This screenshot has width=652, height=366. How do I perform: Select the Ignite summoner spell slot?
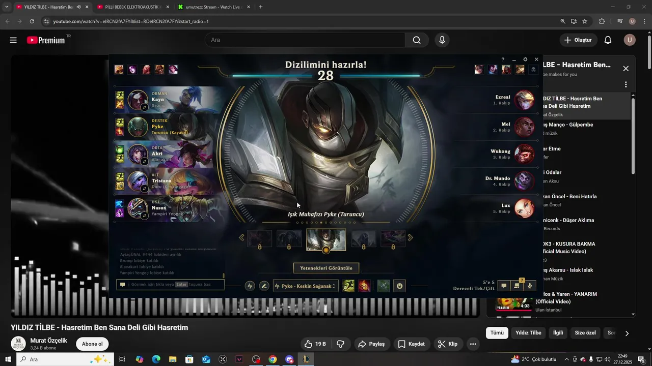(x=364, y=286)
